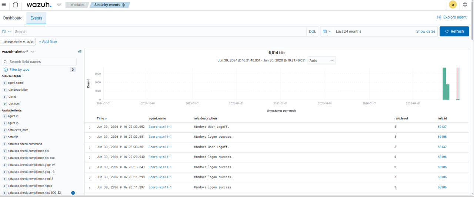Open the manager.name: emadss filter pill
The image size is (474, 197).
coord(18,41)
